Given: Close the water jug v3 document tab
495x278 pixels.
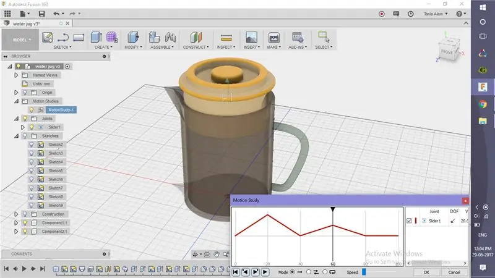Looking at the screenshot, I should pos(67,23).
